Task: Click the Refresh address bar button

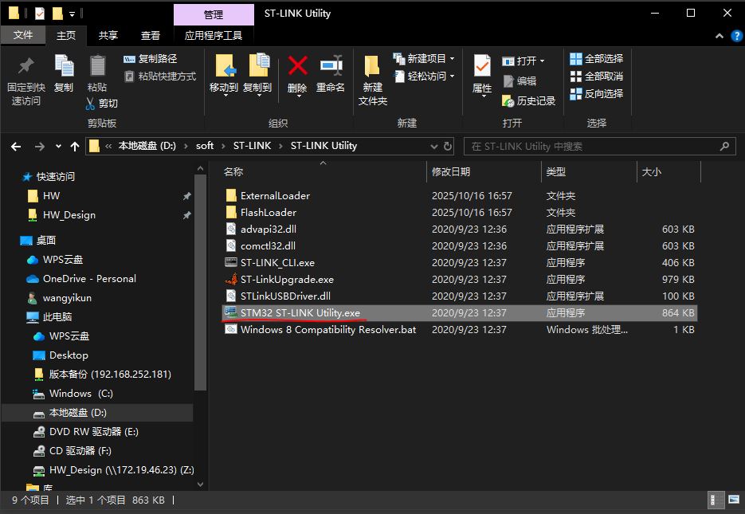Action: click(x=448, y=146)
